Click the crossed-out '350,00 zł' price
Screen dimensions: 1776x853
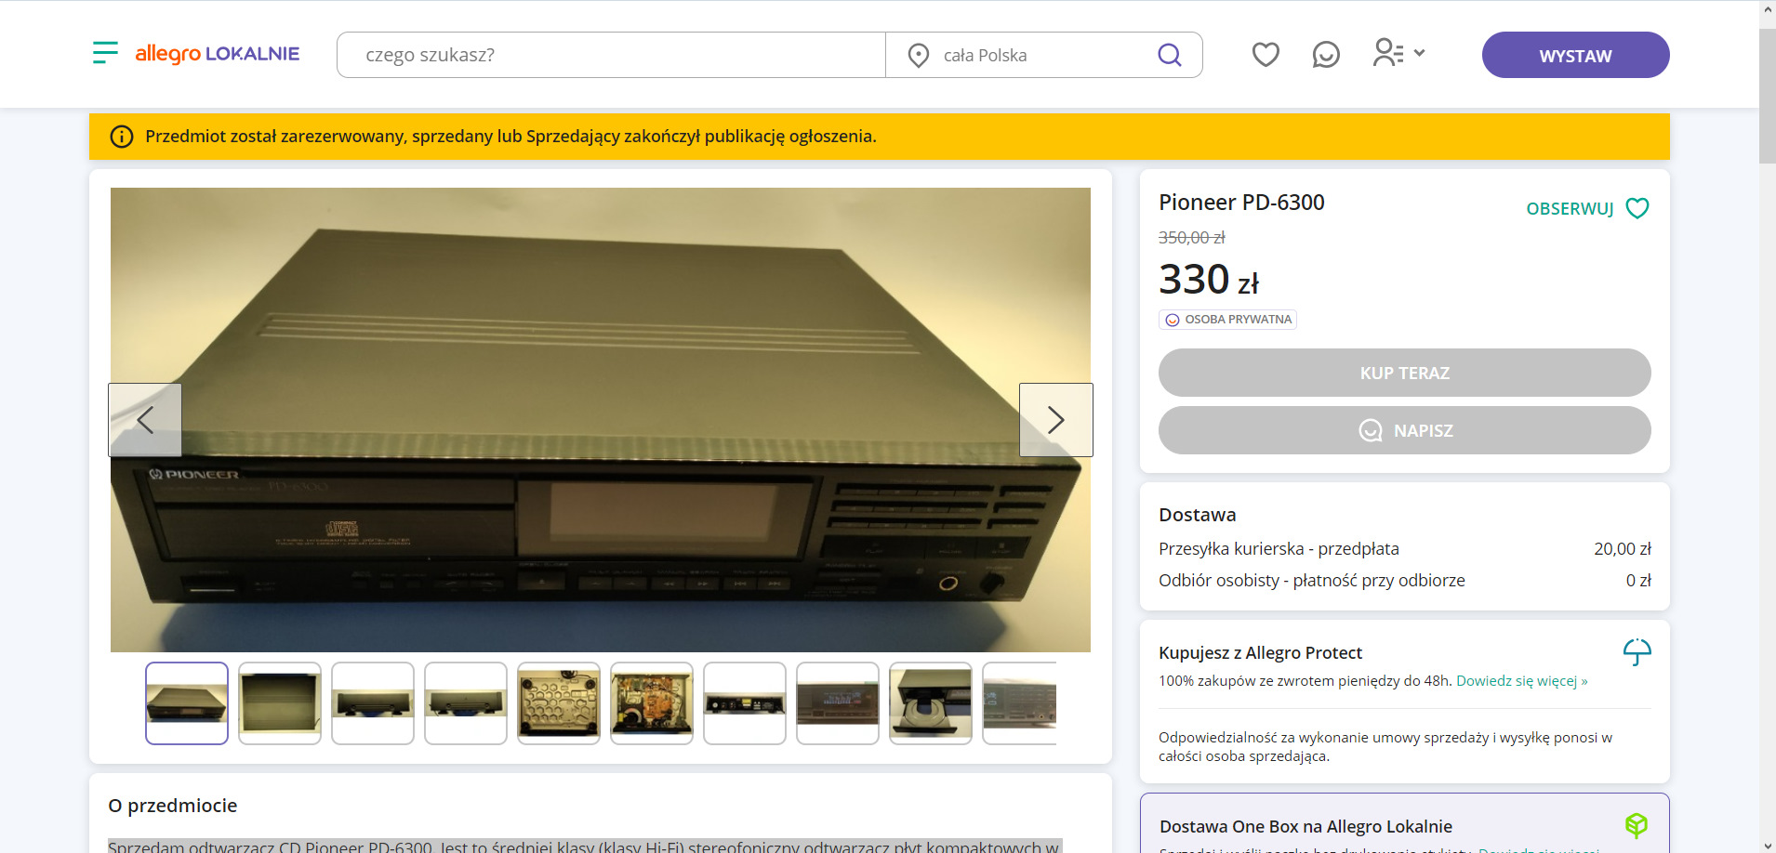(x=1192, y=238)
